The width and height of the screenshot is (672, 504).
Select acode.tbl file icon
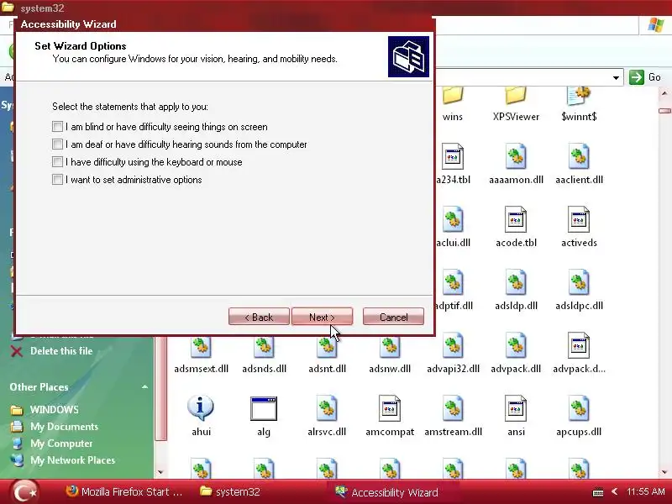click(x=516, y=219)
